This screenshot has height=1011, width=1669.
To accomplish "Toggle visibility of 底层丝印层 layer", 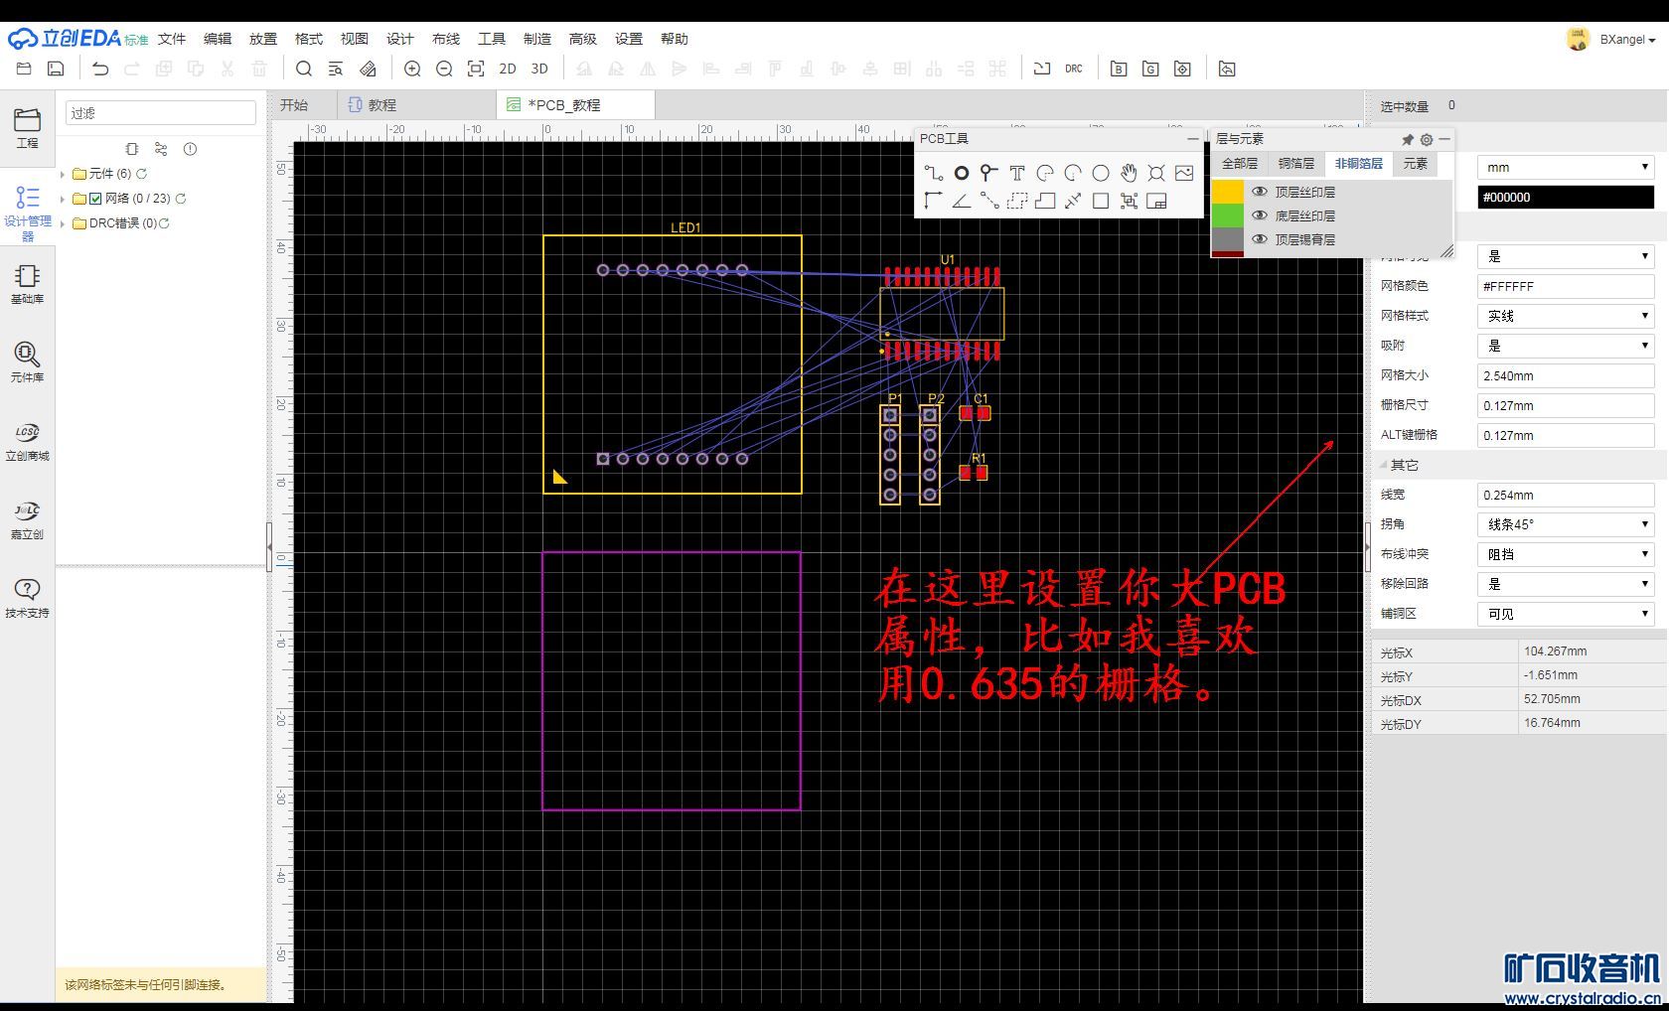I will click(1260, 216).
